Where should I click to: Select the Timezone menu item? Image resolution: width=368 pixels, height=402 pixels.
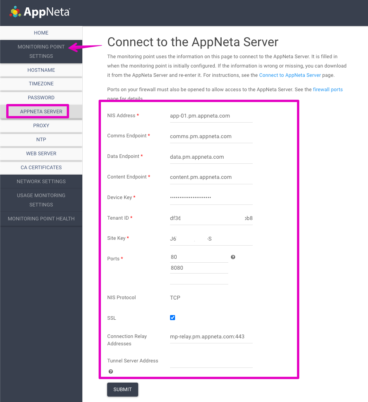[x=41, y=84]
